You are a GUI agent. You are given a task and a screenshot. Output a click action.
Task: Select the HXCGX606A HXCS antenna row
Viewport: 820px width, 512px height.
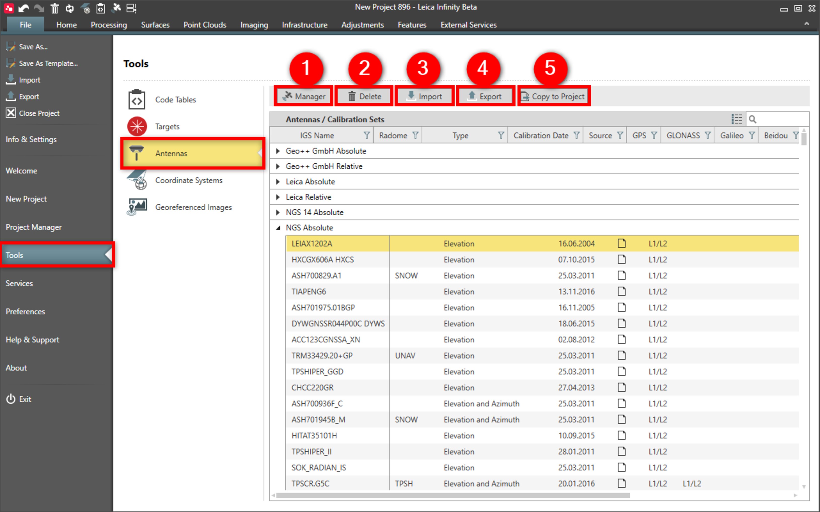(x=542, y=259)
